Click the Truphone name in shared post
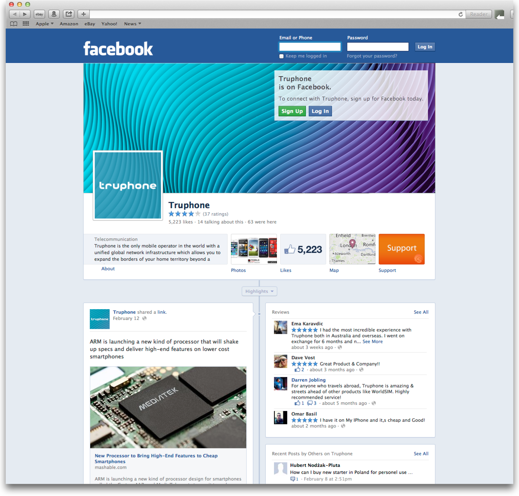519x496 pixels. [x=124, y=312]
